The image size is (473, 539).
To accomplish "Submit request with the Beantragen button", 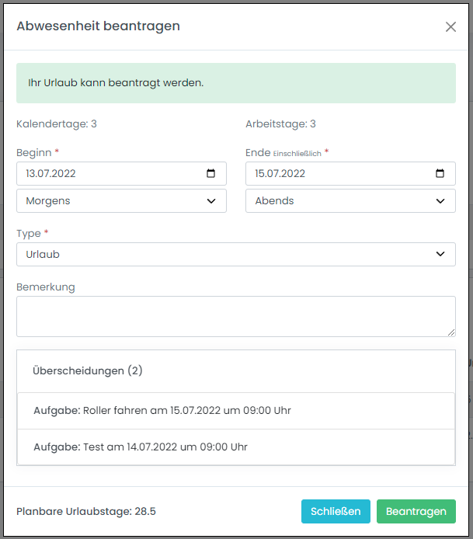I will (x=416, y=511).
